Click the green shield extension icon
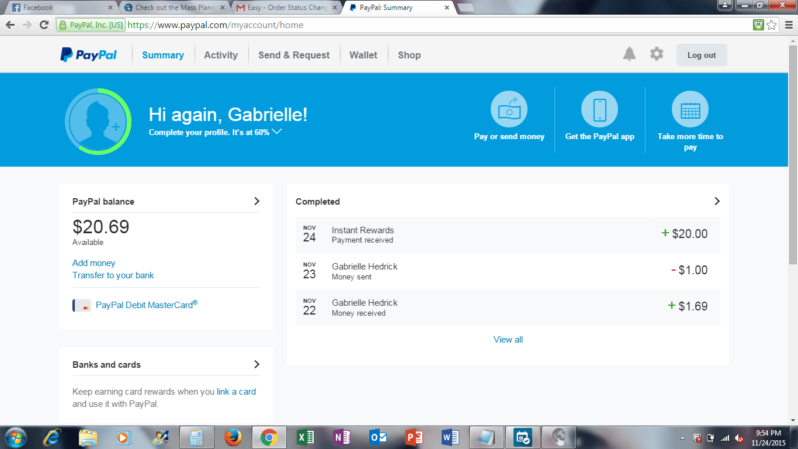This screenshot has height=449, width=798. coord(758,25)
